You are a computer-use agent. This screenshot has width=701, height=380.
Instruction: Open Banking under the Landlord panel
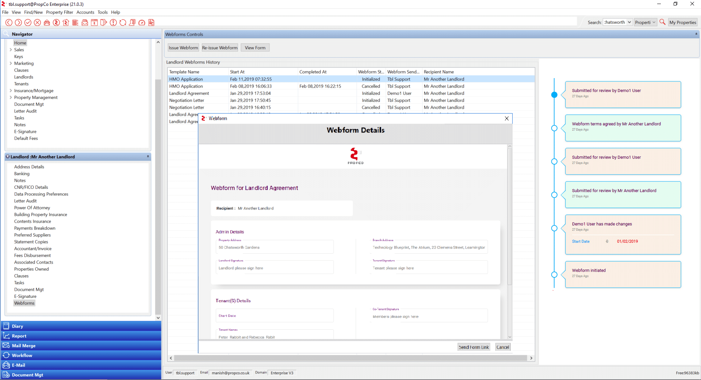(x=22, y=173)
